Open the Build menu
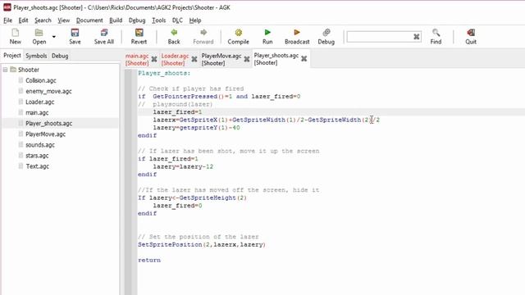 (116, 20)
